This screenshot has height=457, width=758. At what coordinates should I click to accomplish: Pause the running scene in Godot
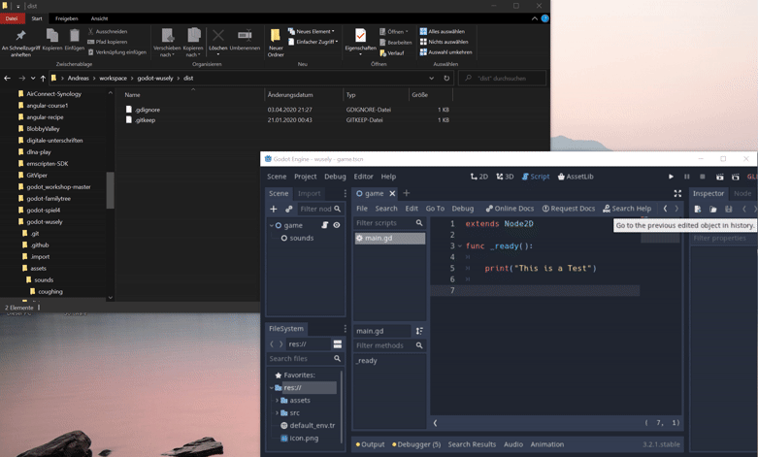click(687, 177)
